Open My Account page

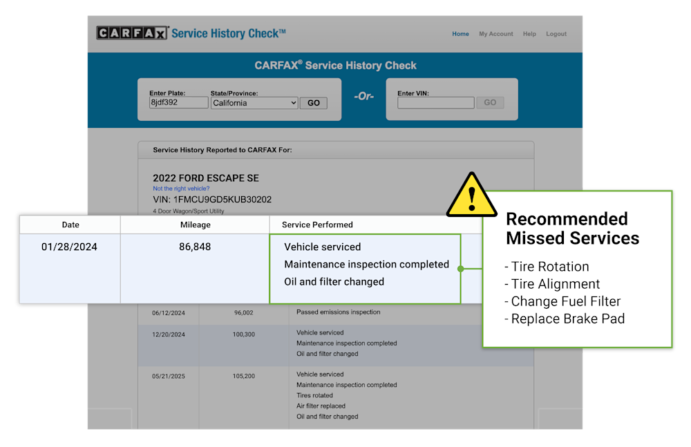pyautogui.click(x=495, y=34)
